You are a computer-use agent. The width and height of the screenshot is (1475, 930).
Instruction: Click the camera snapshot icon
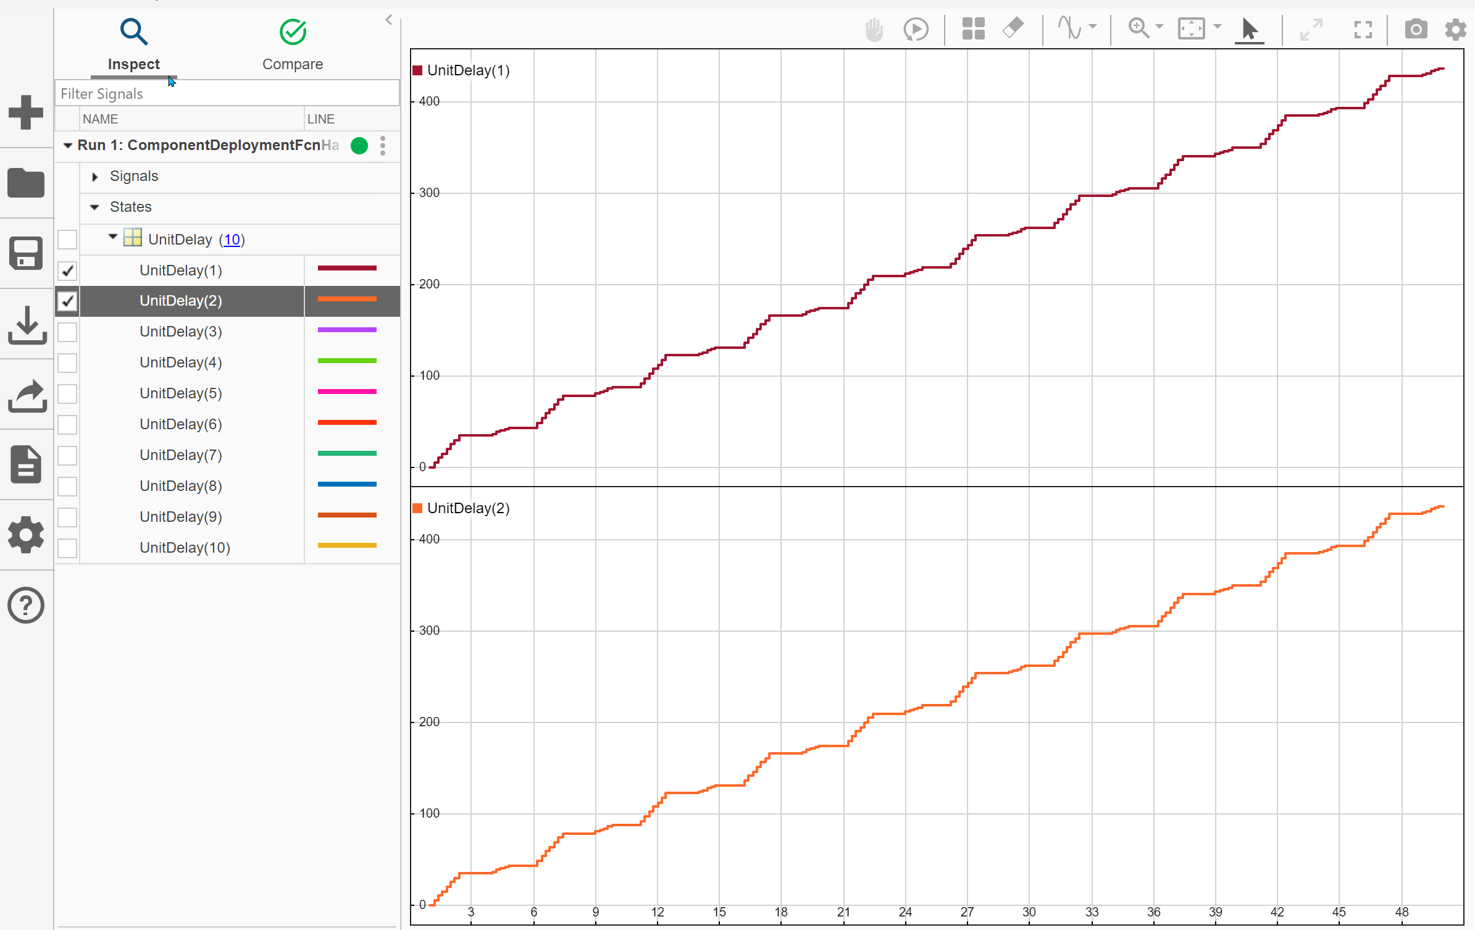coord(1416,28)
